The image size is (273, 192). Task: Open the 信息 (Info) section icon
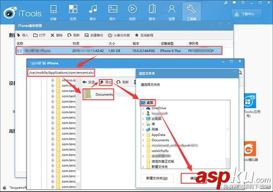(x=172, y=13)
